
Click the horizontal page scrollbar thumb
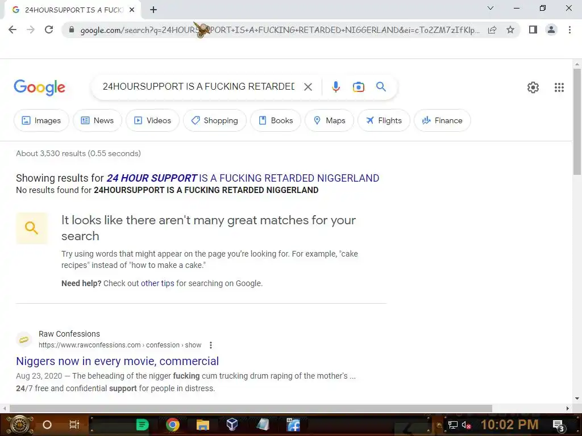click(x=251, y=409)
